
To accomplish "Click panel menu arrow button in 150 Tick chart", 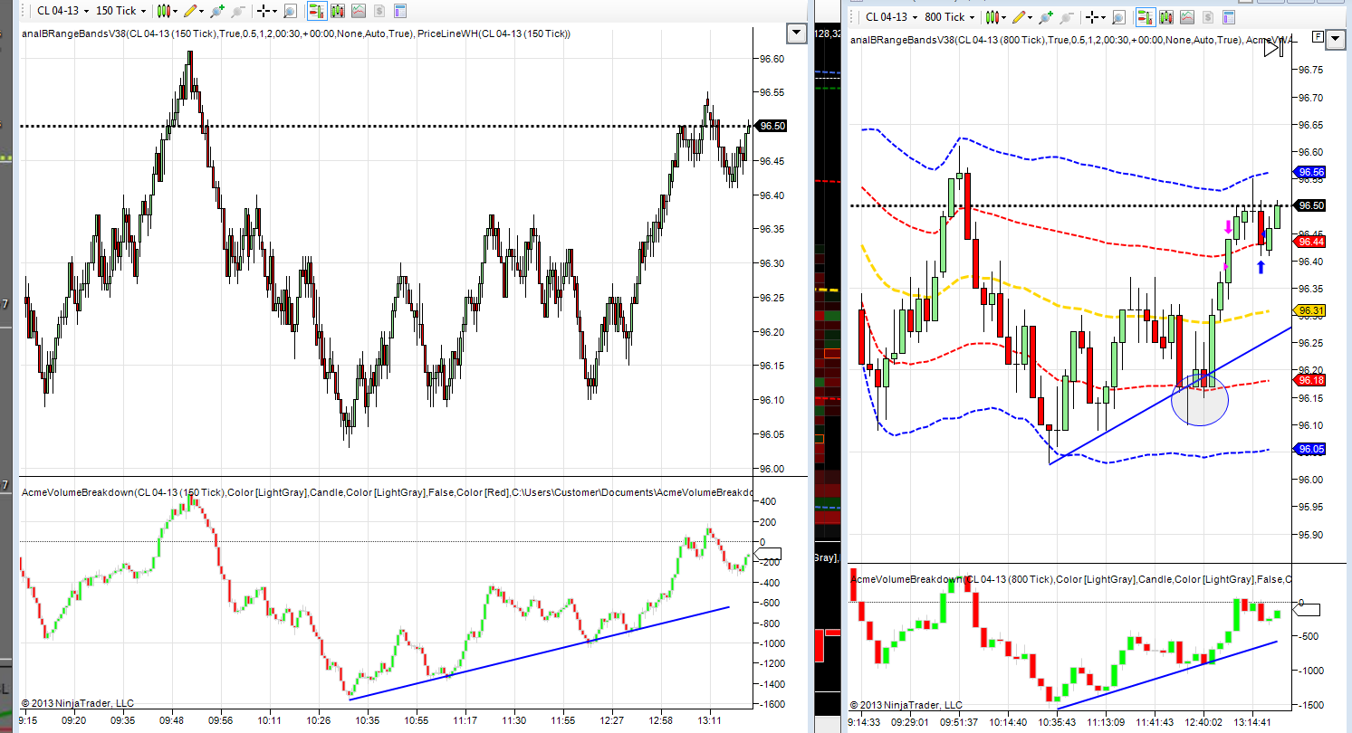I will (796, 33).
